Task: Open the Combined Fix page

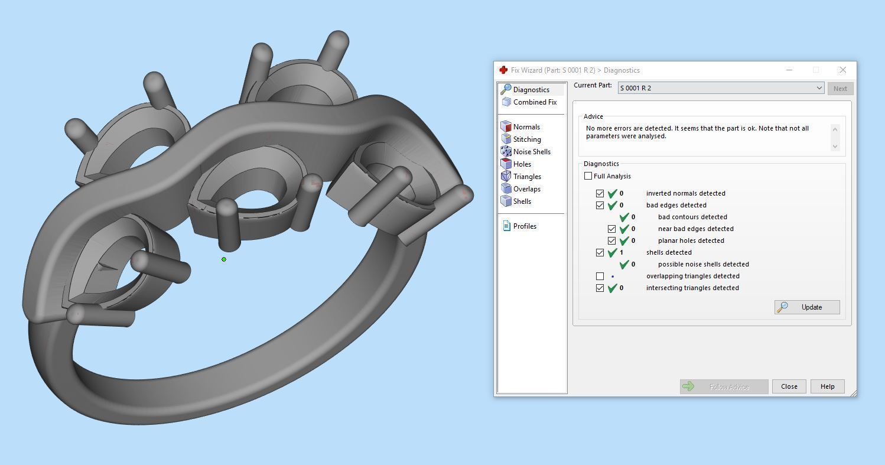Action: (535, 102)
